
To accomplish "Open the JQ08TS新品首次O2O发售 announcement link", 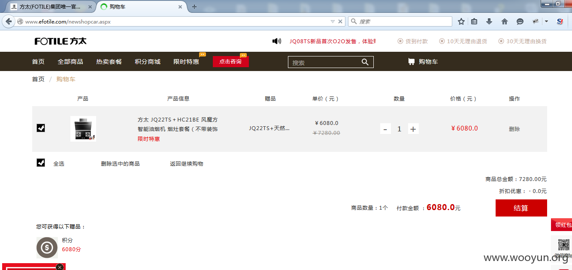I will point(333,41).
